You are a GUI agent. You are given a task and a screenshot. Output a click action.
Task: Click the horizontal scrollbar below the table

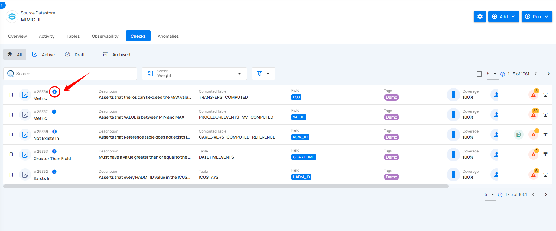(x=226, y=186)
